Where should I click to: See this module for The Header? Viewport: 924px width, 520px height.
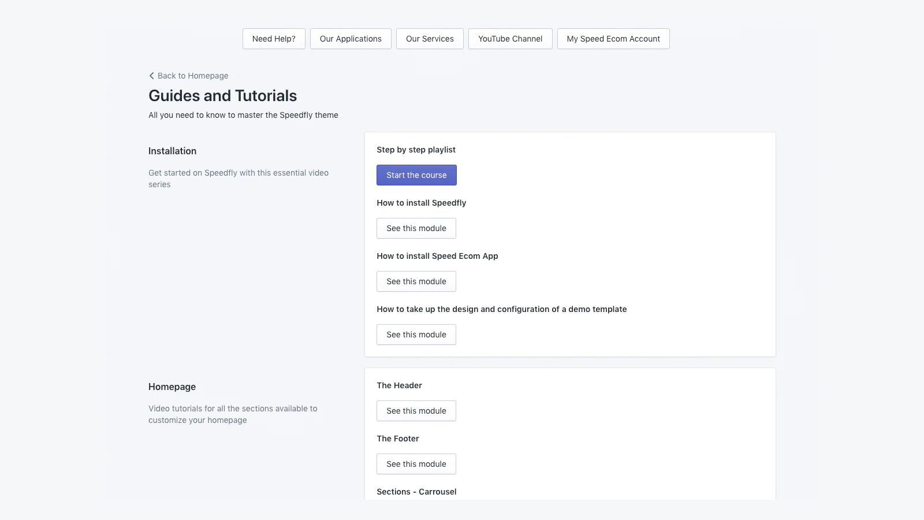(416, 411)
